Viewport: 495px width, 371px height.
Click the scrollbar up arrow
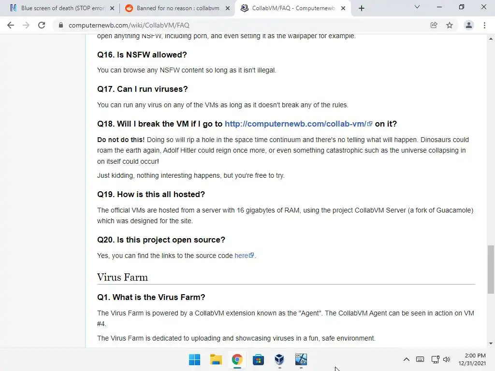491,39
